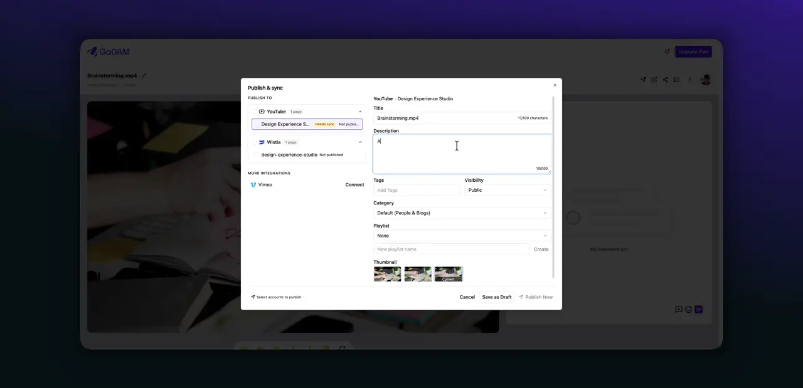The height and width of the screenshot is (388, 803).
Task: Click the '1 page' badge beside YouTube
Action: 296,112
